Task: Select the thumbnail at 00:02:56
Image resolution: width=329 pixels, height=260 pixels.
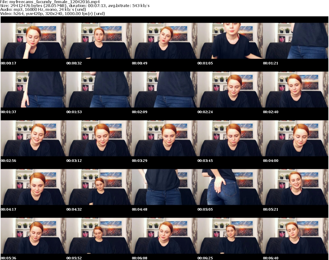Action: click(33, 138)
